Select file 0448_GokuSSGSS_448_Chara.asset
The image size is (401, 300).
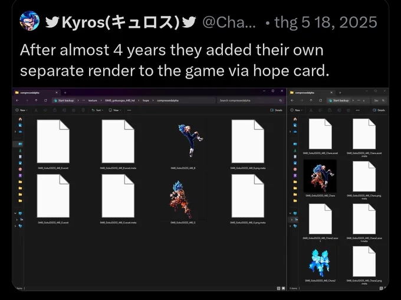[x=320, y=136]
